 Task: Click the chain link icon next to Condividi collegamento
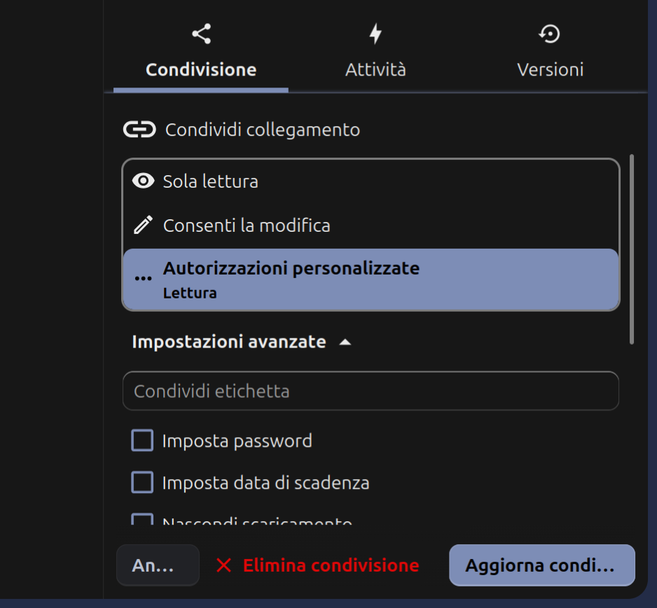pyautogui.click(x=140, y=128)
